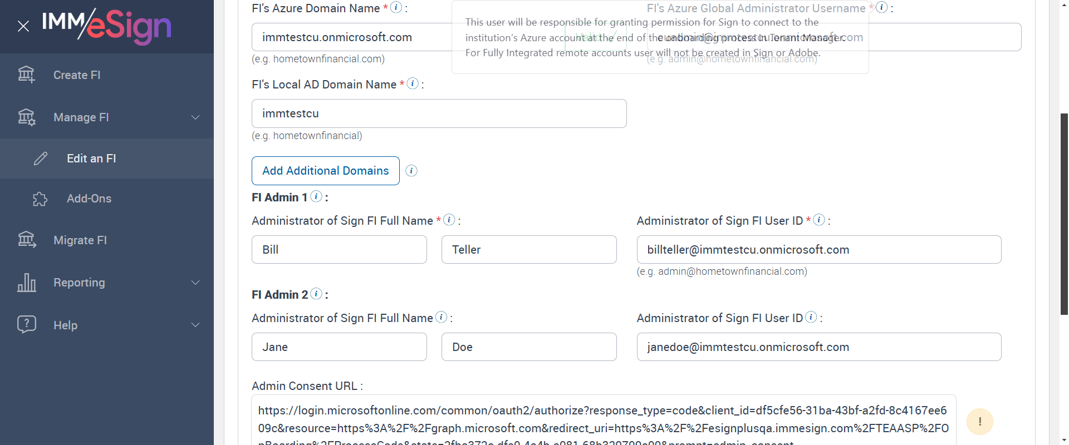
Task: Expand the Help menu chevron
Action: [x=195, y=325]
